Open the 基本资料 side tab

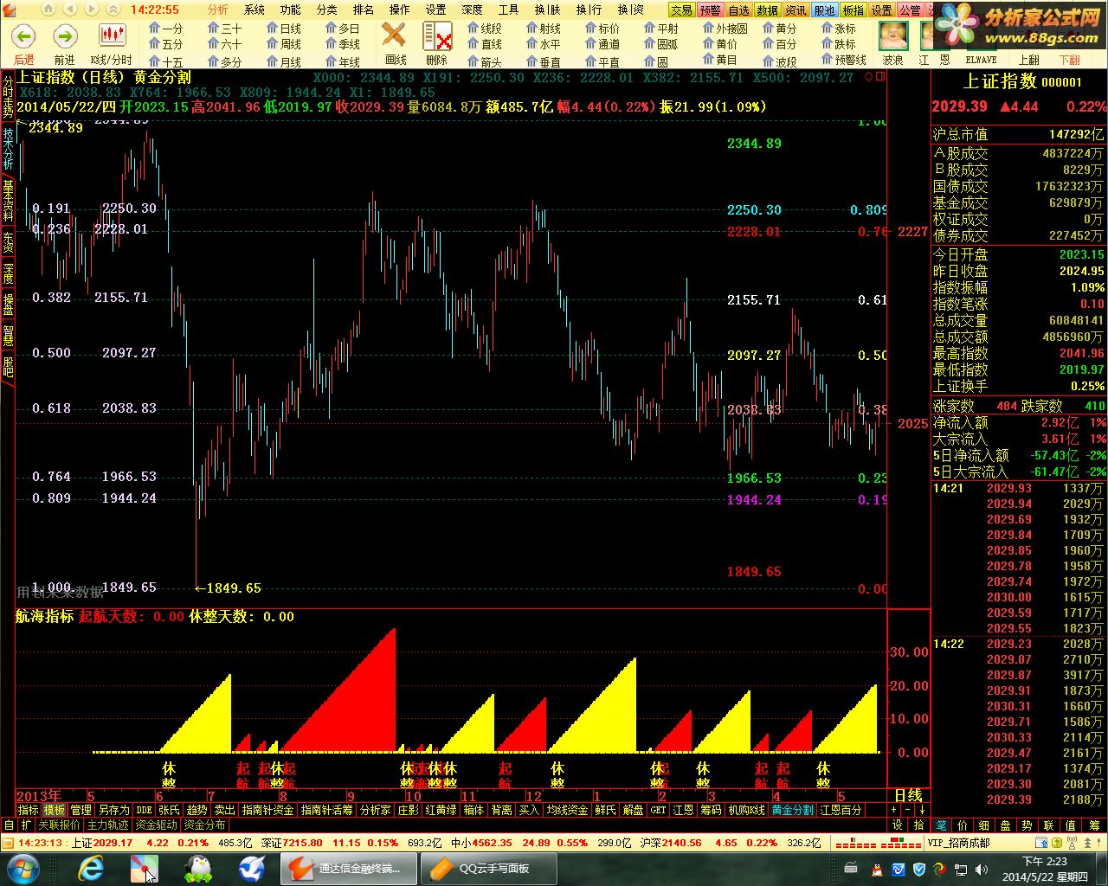tap(8, 201)
